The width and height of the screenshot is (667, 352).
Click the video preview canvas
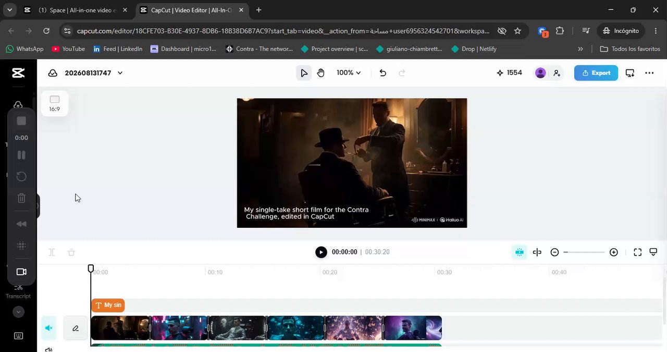[x=352, y=163]
